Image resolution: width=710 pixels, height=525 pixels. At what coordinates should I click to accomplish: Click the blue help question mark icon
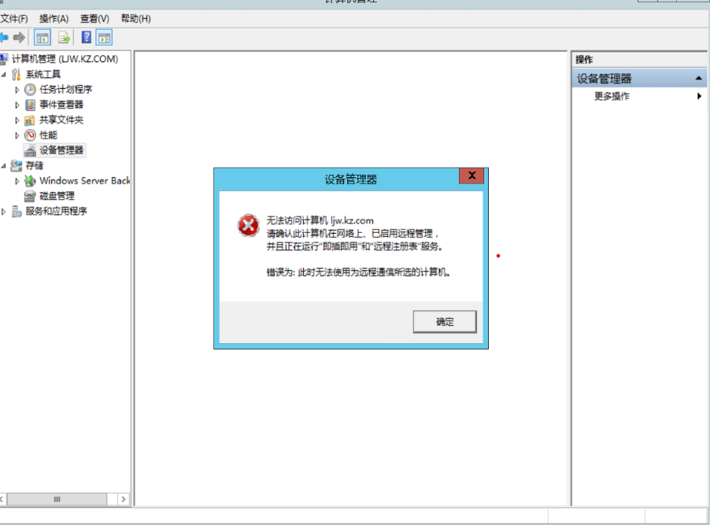(x=86, y=37)
